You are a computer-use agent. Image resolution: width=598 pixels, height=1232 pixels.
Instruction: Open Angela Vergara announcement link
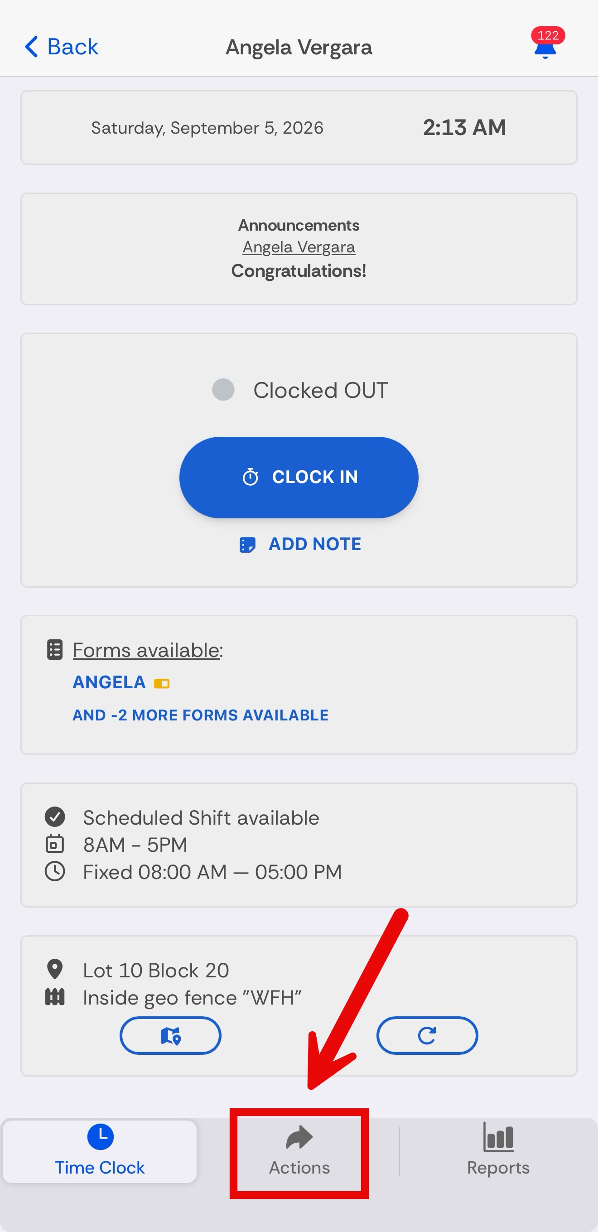tap(299, 247)
